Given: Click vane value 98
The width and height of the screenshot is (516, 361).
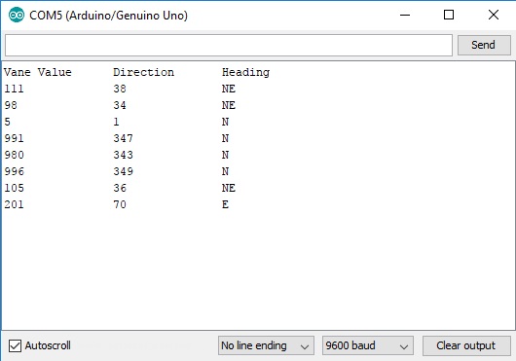Looking at the screenshot, I should point(11,105).
